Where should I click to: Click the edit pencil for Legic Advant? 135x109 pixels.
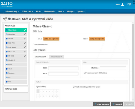coord(25,47)
